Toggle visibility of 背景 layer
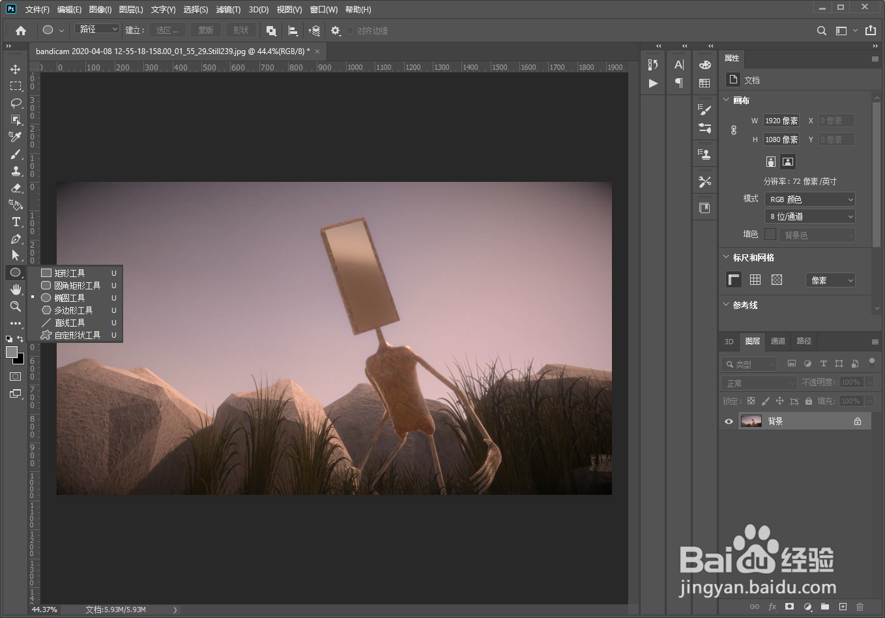The width and height of the screenshot is (885, 618). click(729, 421)
